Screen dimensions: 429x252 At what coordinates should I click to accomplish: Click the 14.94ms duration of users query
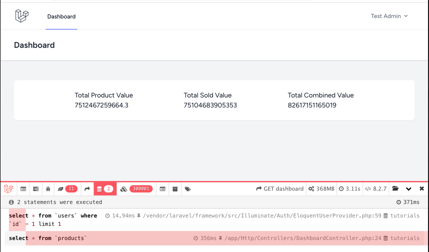tap(120, 216)
